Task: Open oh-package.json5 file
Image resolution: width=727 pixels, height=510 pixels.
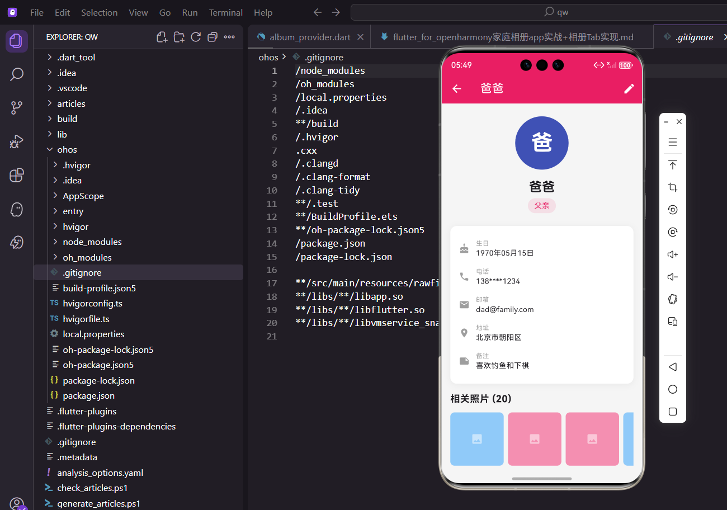Action: pos(138,365)
